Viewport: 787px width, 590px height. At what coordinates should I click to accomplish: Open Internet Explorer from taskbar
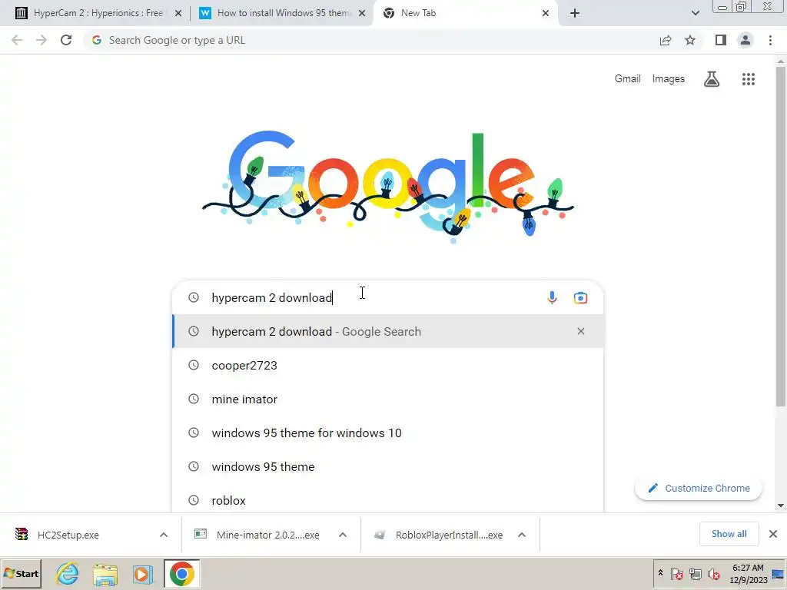pos(68,573)
